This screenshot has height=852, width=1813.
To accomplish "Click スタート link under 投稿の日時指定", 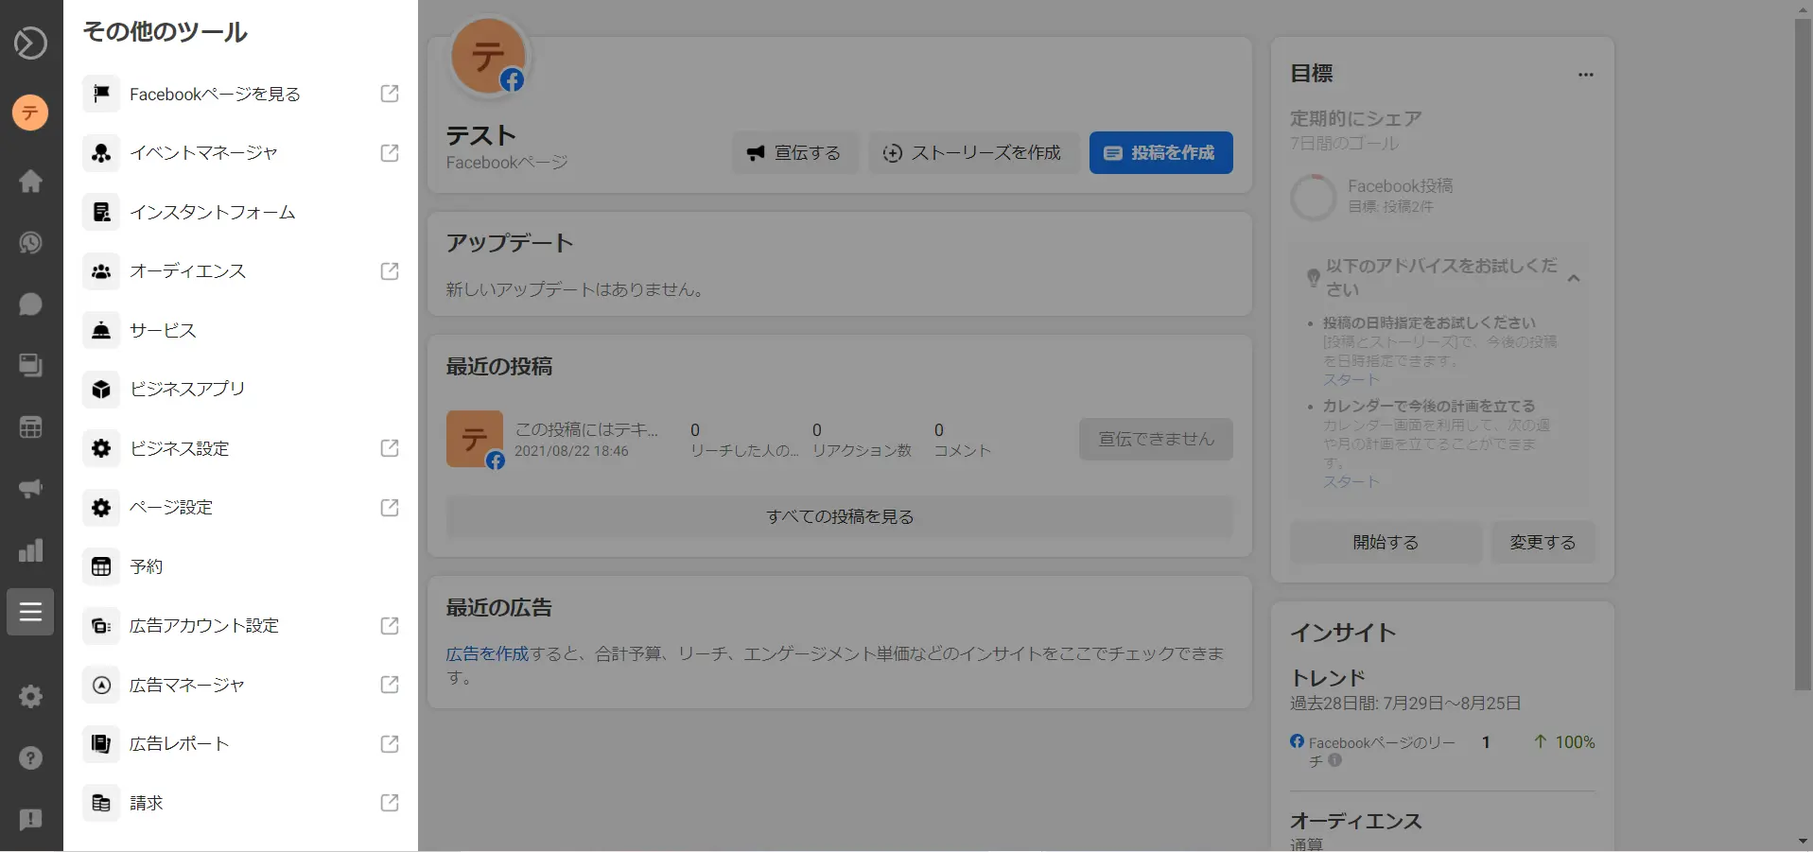I will tap(1351, 379).
